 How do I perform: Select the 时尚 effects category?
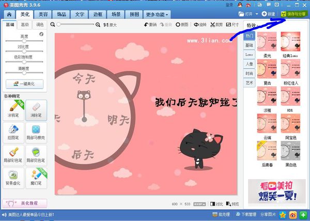[x=249, y=73]
